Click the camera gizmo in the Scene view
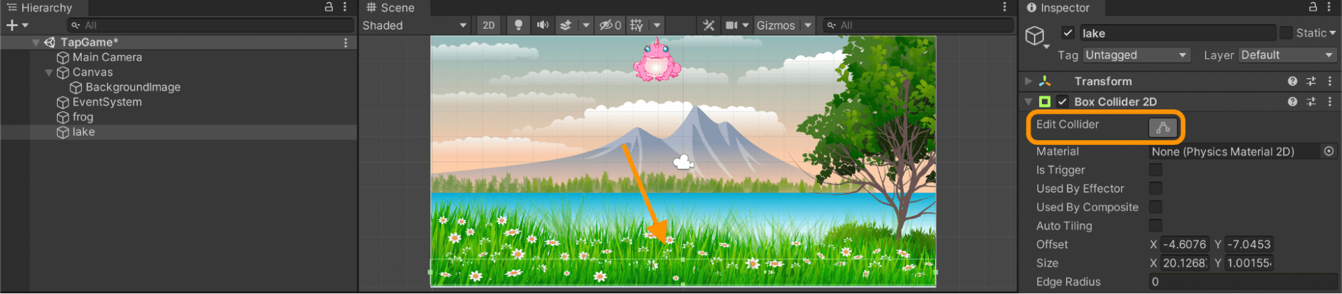 pos(683,162)
